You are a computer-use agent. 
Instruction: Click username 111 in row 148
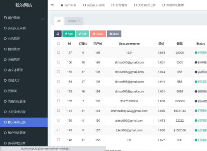[x=129, y=140]
